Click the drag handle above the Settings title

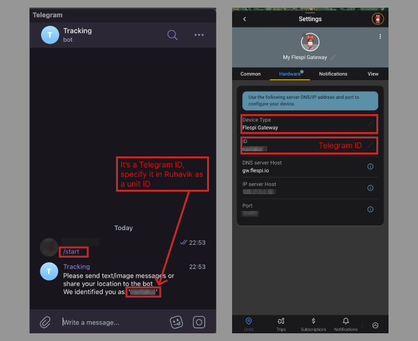coord(310,13)
